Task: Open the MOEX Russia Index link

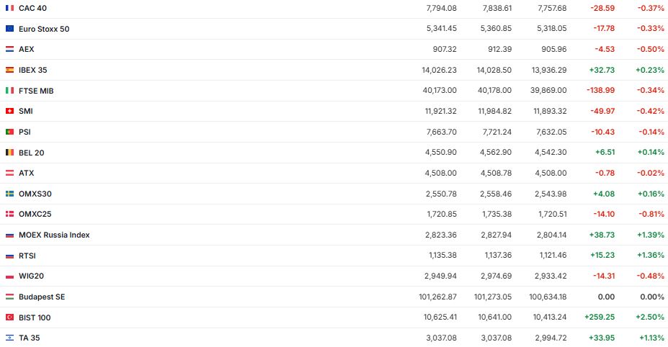Action: 54,235
